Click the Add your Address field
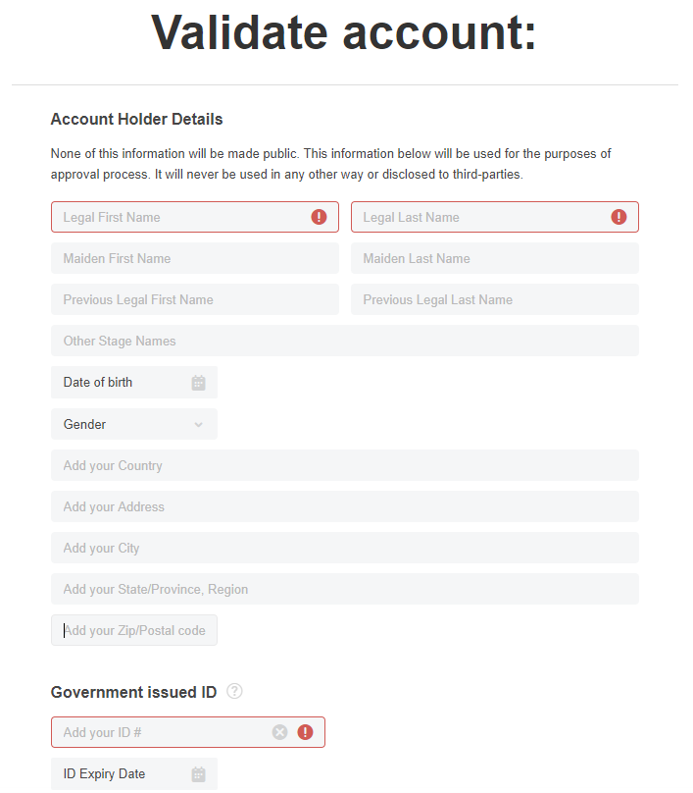 click(x=345, y=506)
